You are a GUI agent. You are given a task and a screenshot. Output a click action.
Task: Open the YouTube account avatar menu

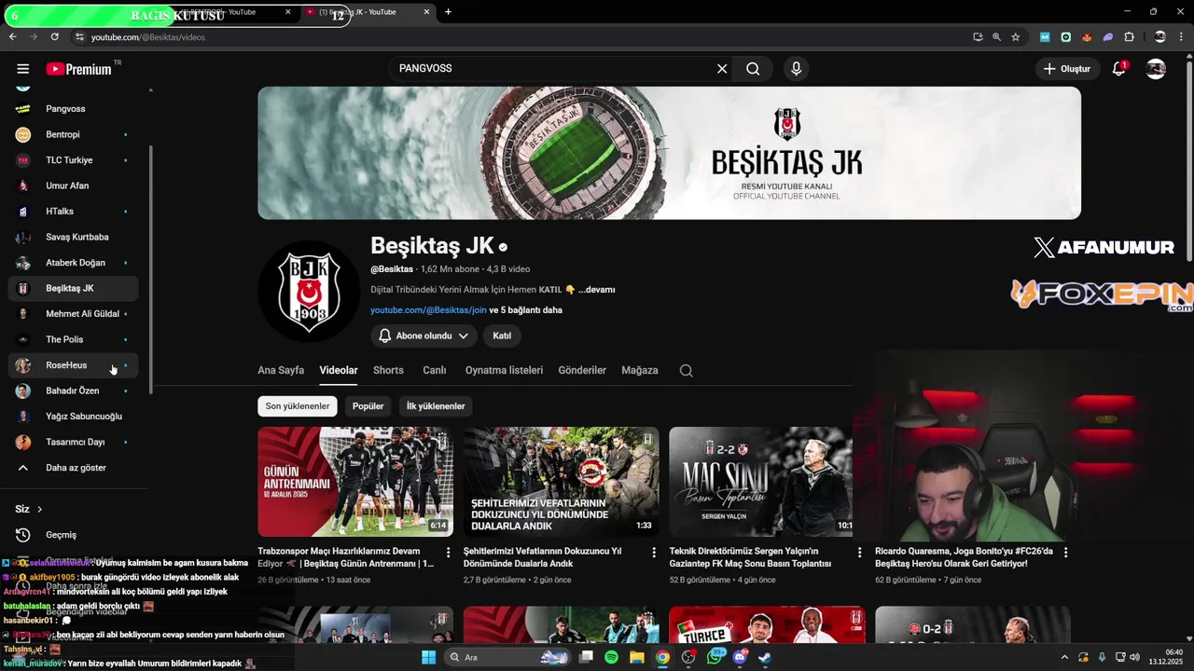[1156, 69]
